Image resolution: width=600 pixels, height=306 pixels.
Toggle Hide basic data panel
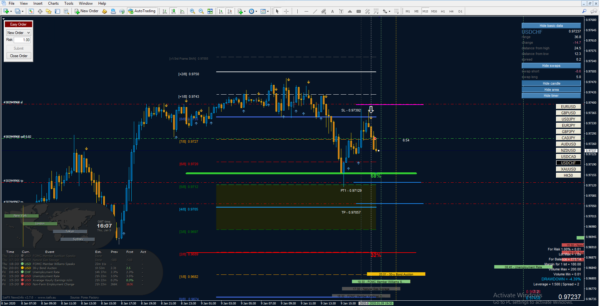pos(551,26)
